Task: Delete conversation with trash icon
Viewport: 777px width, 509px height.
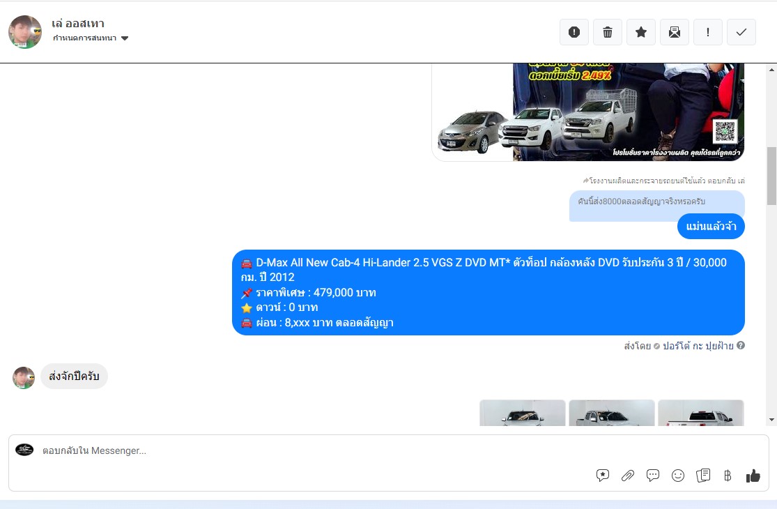Action: (x=608, y=32)
